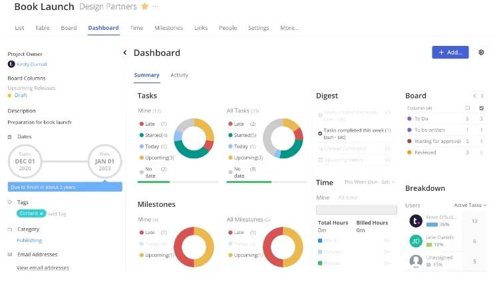Click the Ends Jan 01 2023 date circle
Viewport: 495px width, 300px height.
105,162
